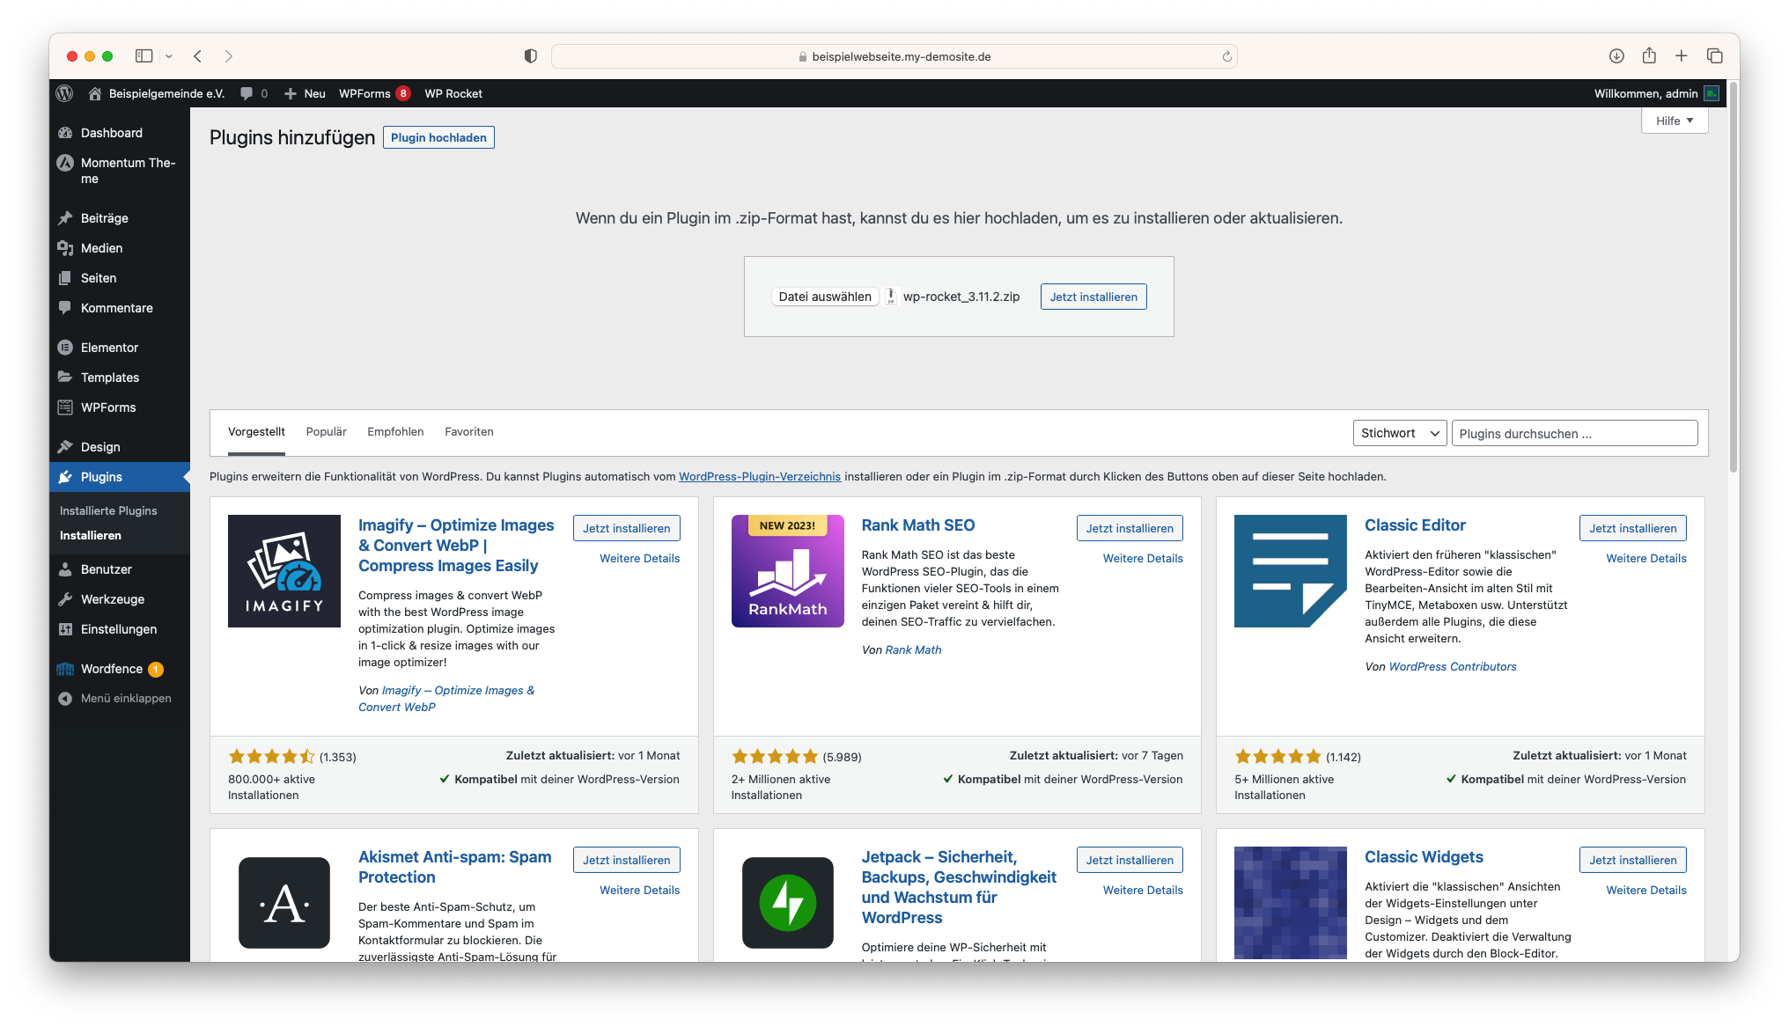Switch to the Empfohlen tab
This screenshot has width=1789, height=1027.
pos(395,432)
